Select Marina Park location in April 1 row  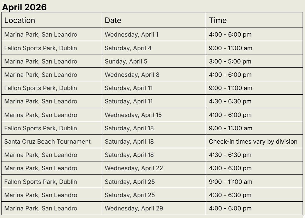pos(41,34)
